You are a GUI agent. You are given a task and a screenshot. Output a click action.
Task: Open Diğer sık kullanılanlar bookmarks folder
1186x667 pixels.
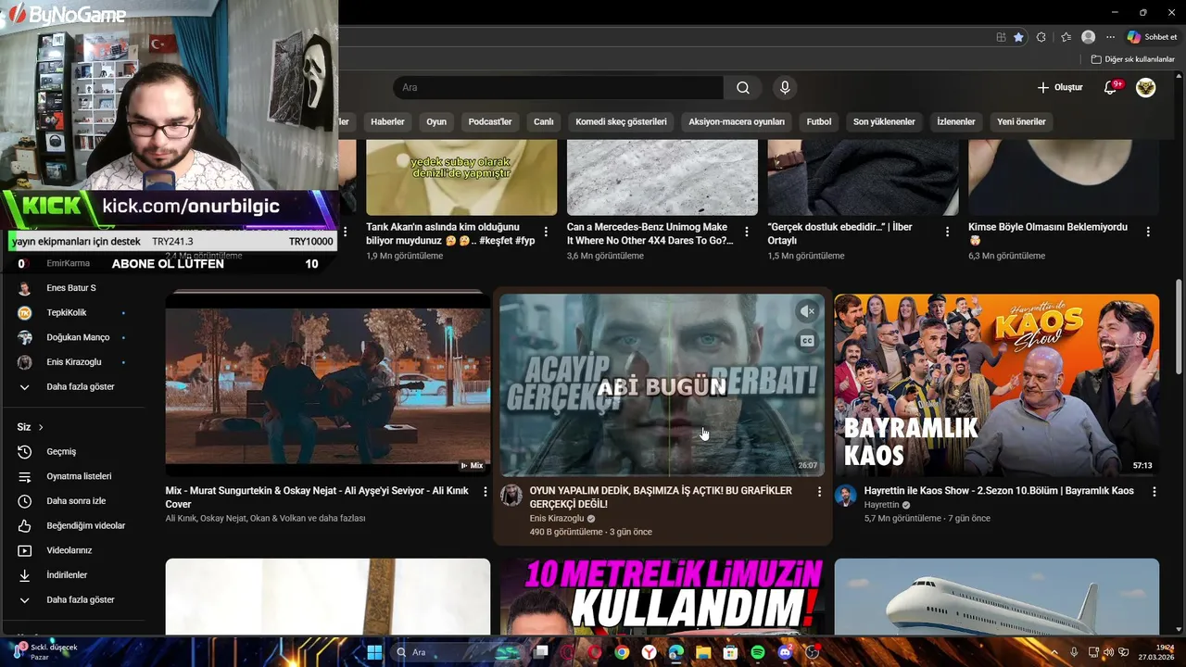click(x=1132, y=59)
